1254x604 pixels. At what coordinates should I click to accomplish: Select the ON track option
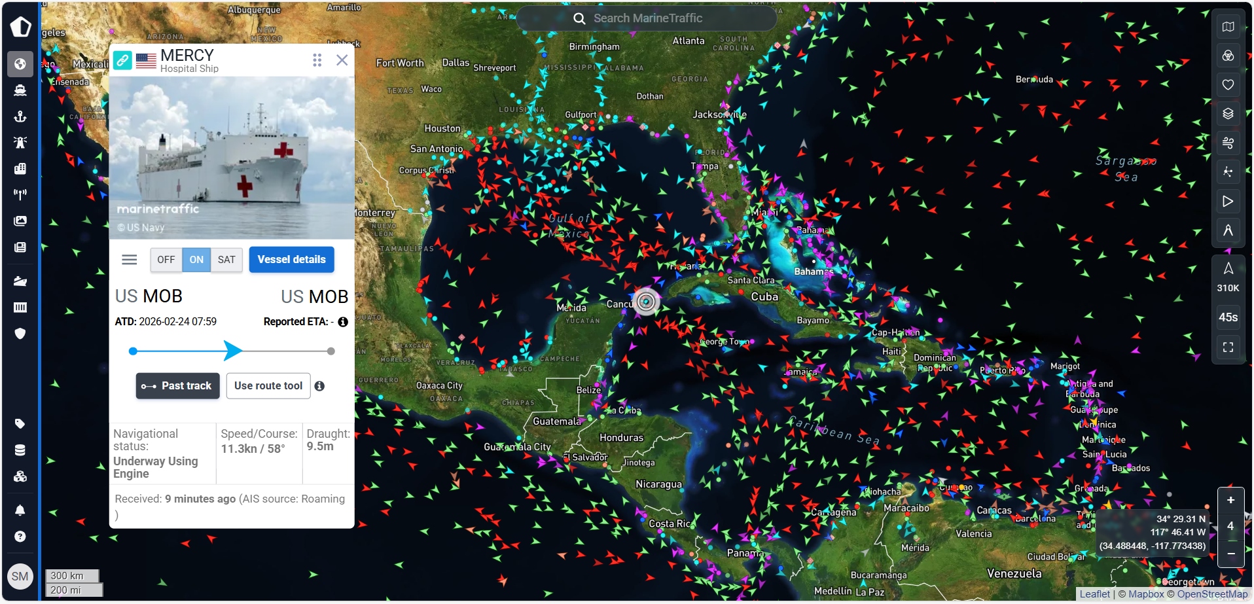tap(196, 260)
